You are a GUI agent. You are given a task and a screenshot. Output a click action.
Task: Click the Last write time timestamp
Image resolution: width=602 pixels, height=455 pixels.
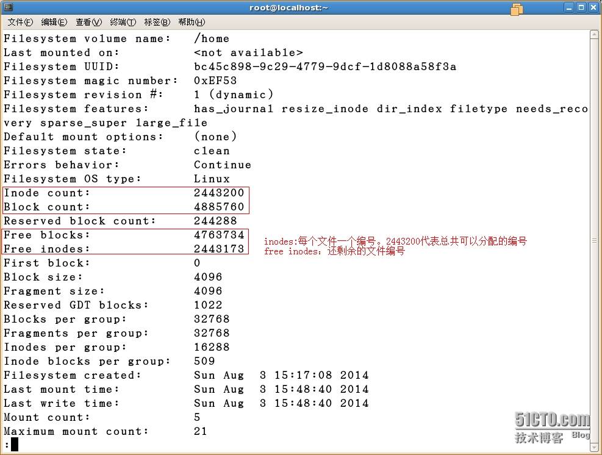click(281, 403)
